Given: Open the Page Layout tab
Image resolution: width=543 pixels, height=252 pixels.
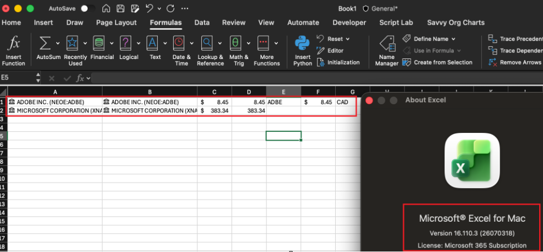Looking at the screenshot, I should (116, 23).
